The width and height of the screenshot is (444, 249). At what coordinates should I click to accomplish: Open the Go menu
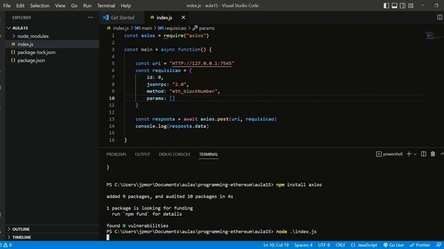[74, 6]
